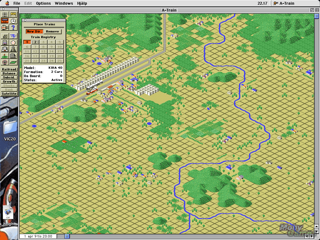Select the golf course flag icon

click(5, 56)
